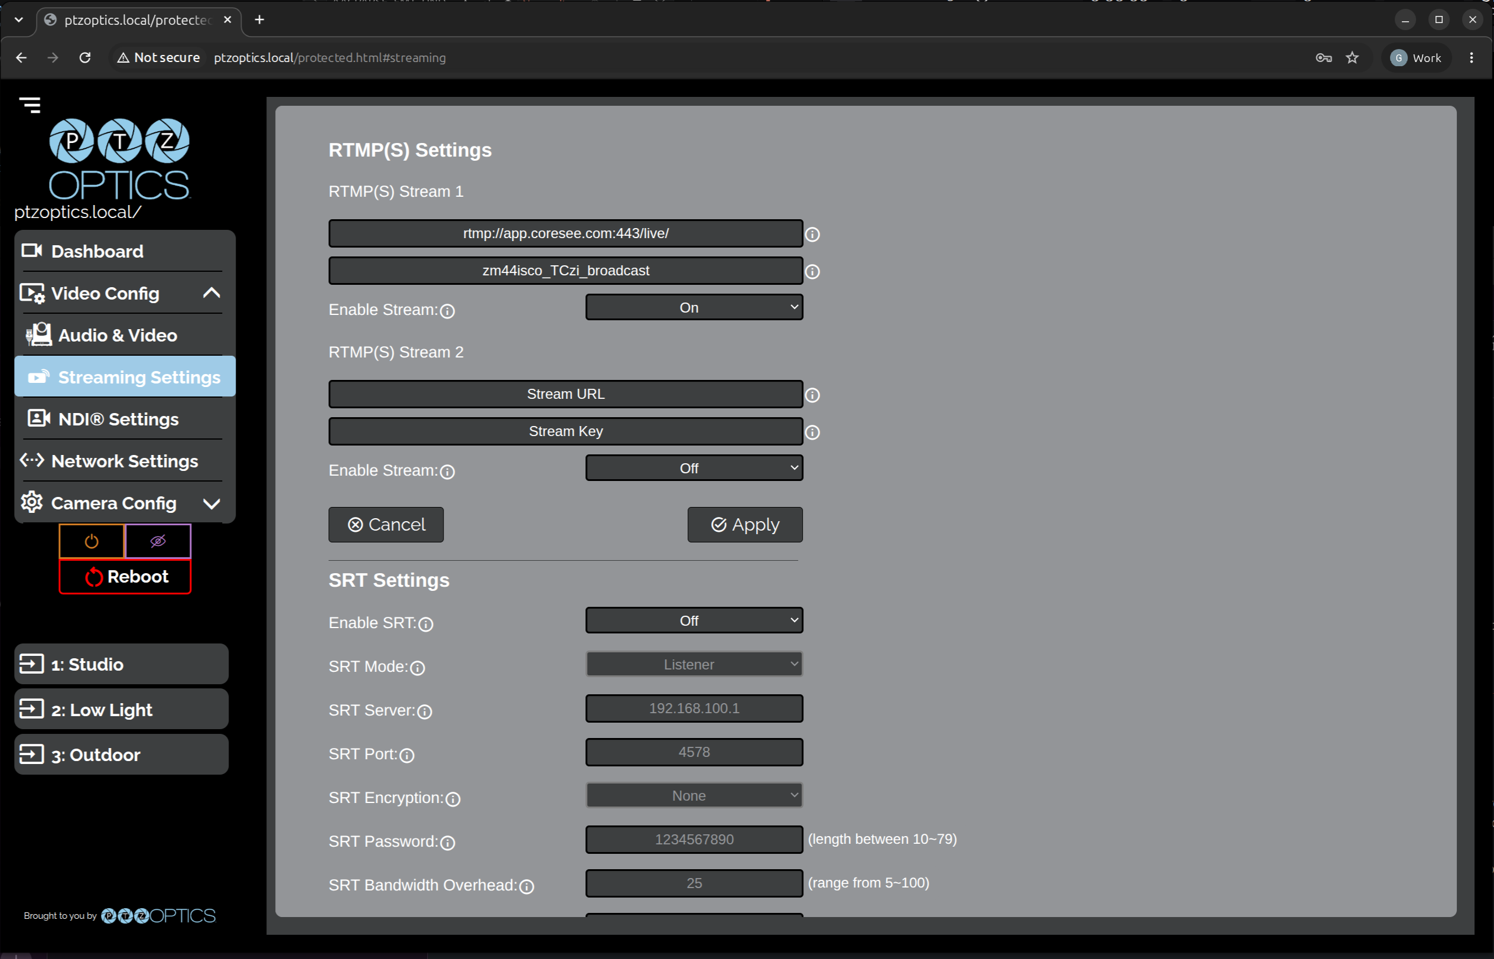
Task: Click the bookmark star icon in address bar
Action: (x=1352, y=58)
